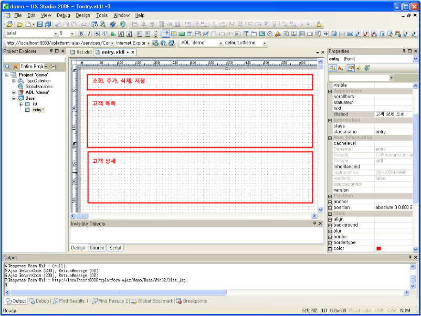Click the search magnifier in Project Explorer
Viewport: 421px width, 316px height.
(7, 66)
